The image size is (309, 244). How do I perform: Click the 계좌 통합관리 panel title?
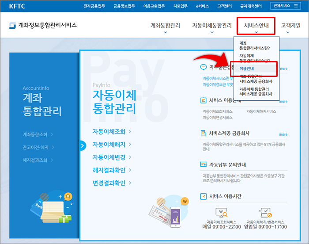(x=42, y=104)
